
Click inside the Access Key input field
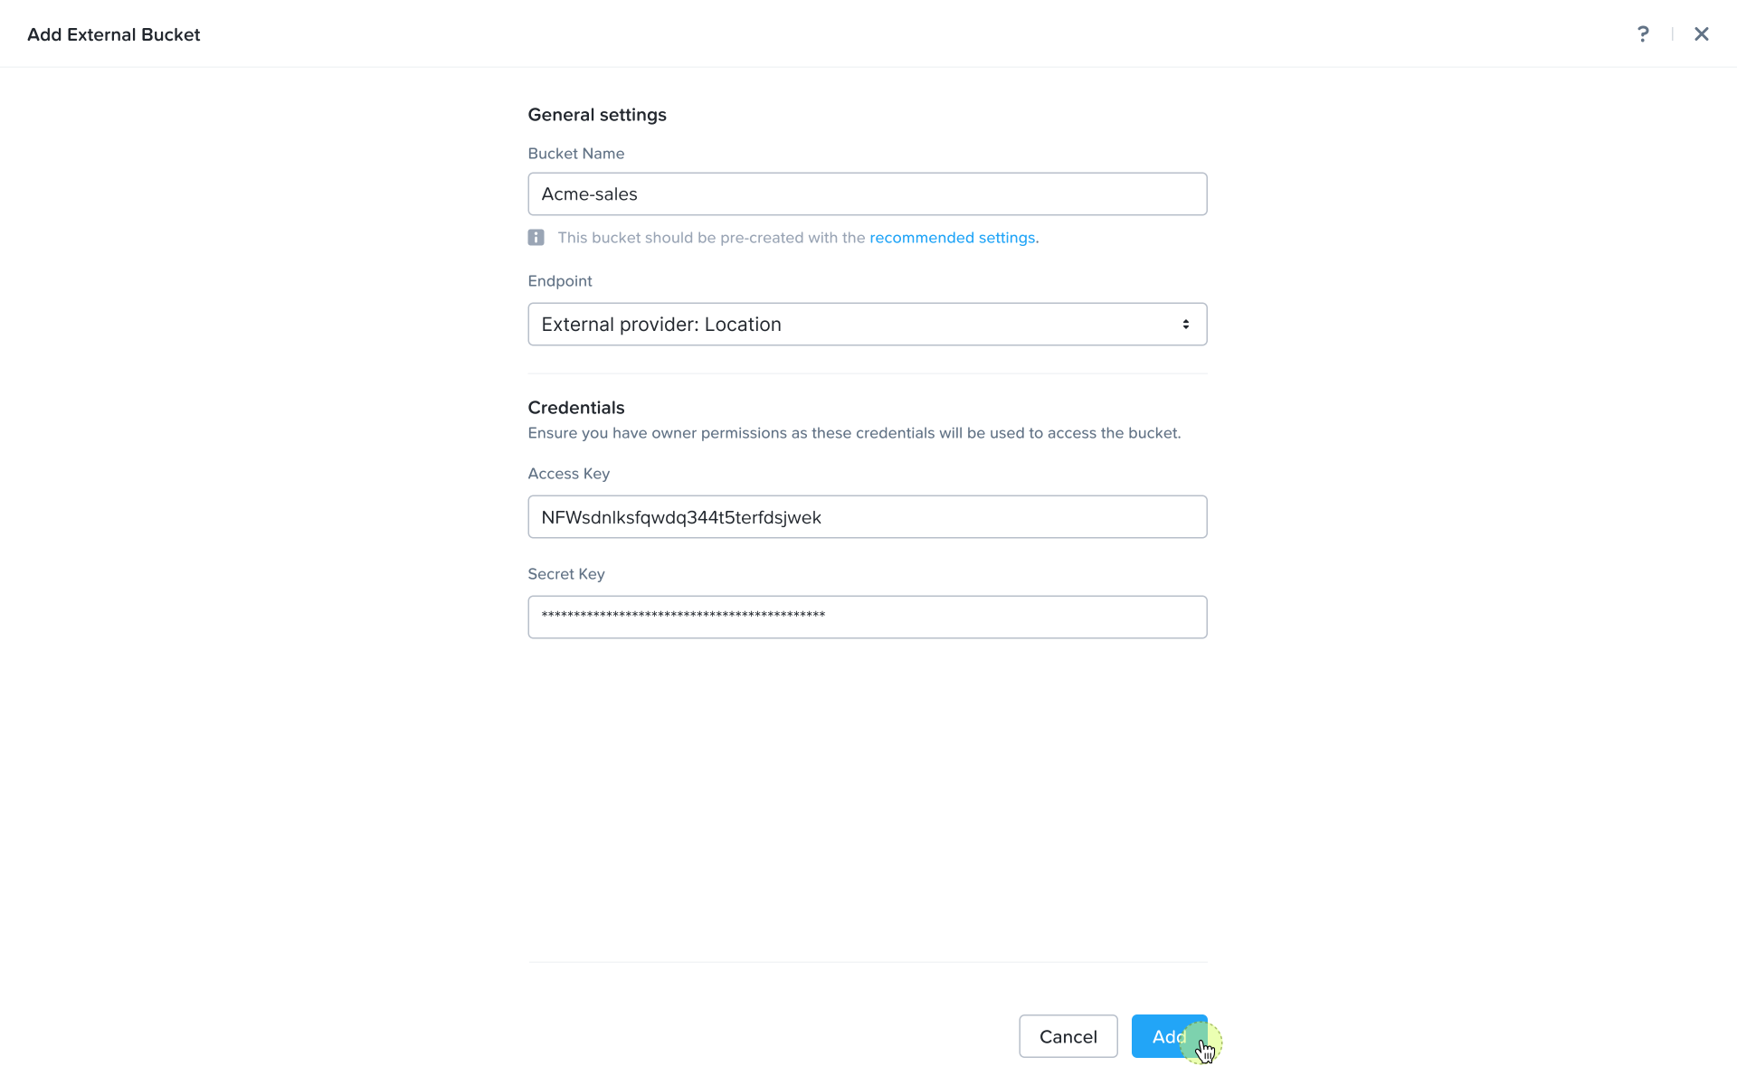point(868,517)
